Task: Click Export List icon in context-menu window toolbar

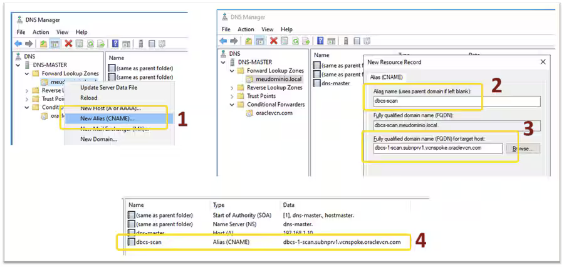Action: tap(101, 44)
